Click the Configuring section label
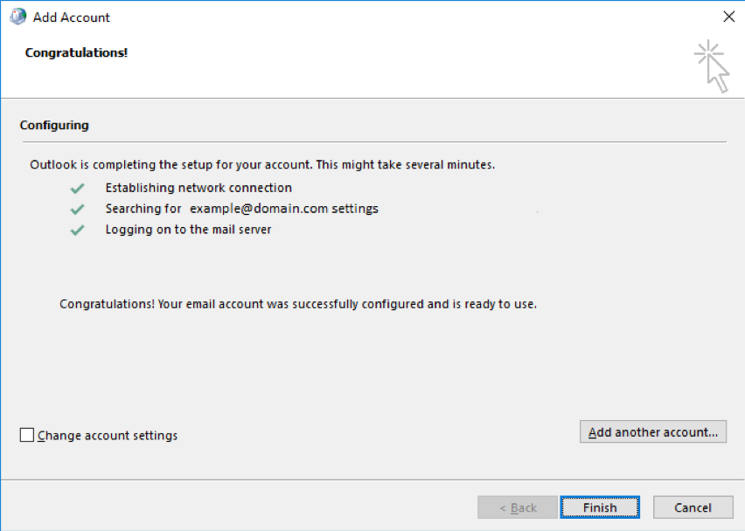745x531 pixels. [54, 125]
